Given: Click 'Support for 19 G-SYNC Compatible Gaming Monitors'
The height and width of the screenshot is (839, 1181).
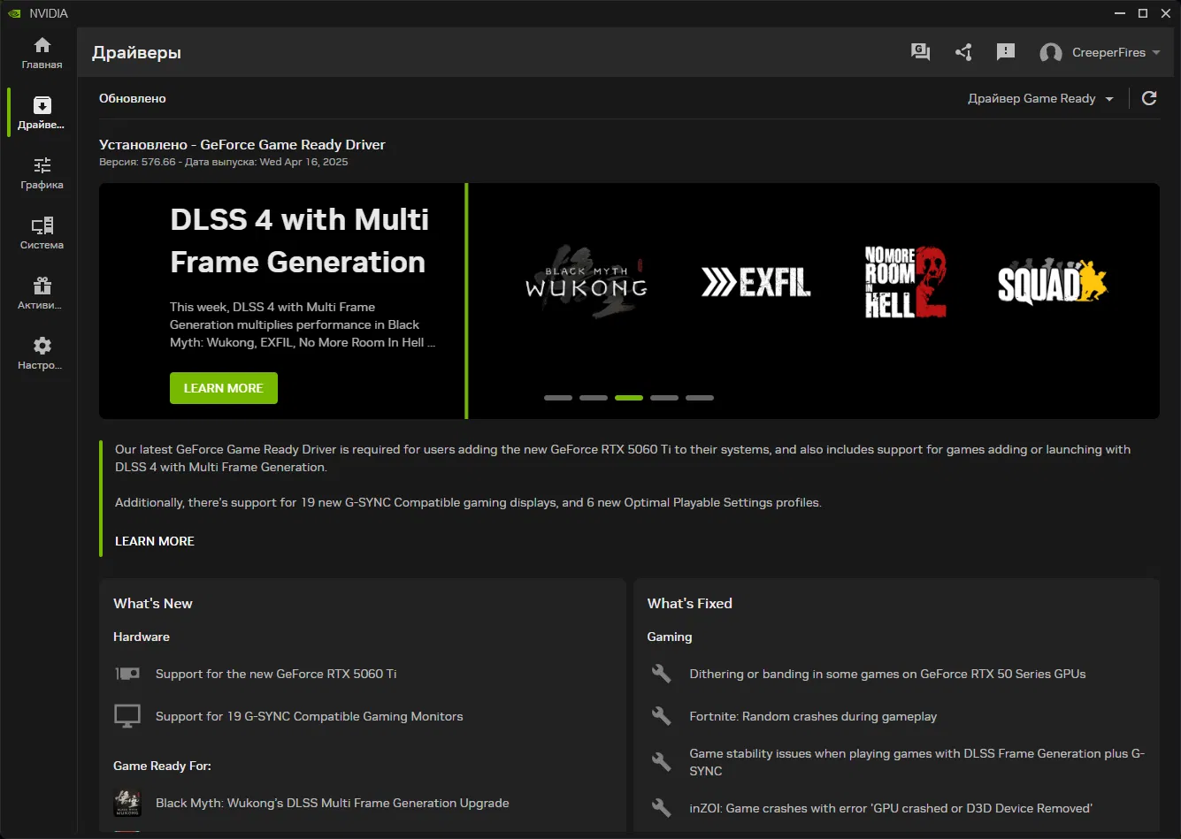Looking at the screenshot, I should tap(310, 716).
